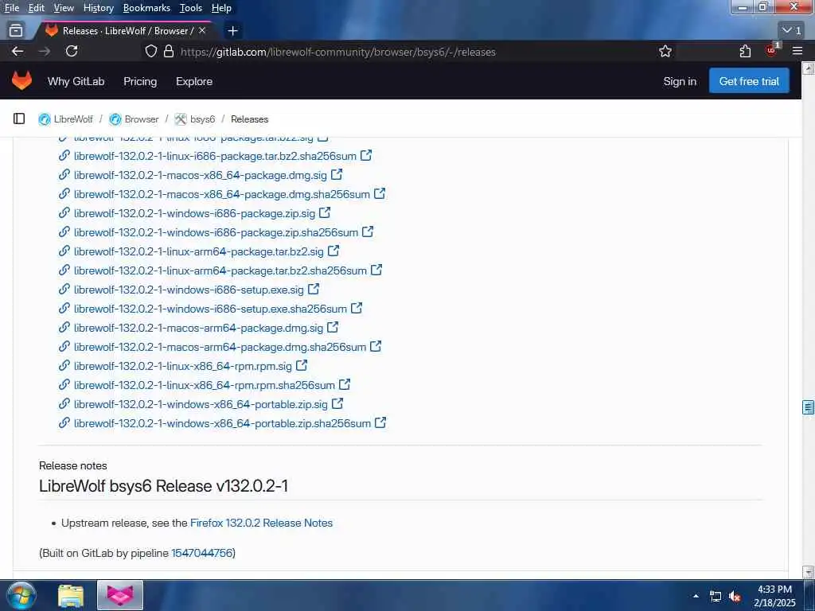Click external icon beside windows-x86_64-portable.zip.sha256sum

click(x=380, y=422)
